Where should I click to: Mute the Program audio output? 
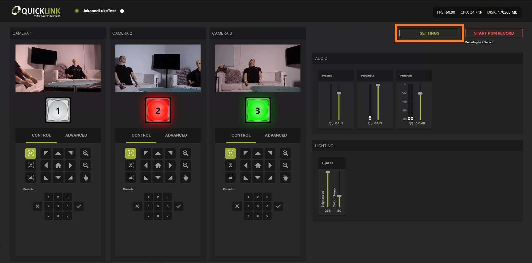411,123
